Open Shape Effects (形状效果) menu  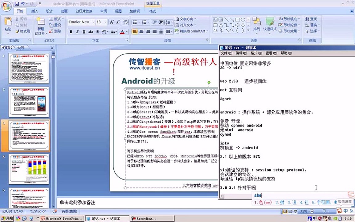coord(289,31)
